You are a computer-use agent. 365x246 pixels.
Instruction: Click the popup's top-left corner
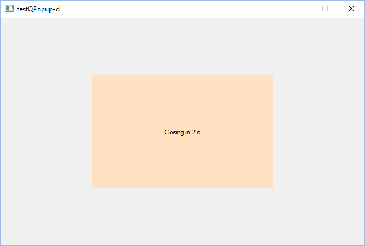point(93,76)
